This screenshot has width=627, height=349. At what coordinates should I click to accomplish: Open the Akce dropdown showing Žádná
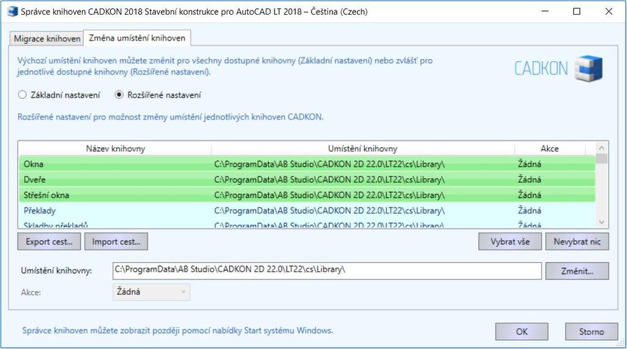pos(151,292)
